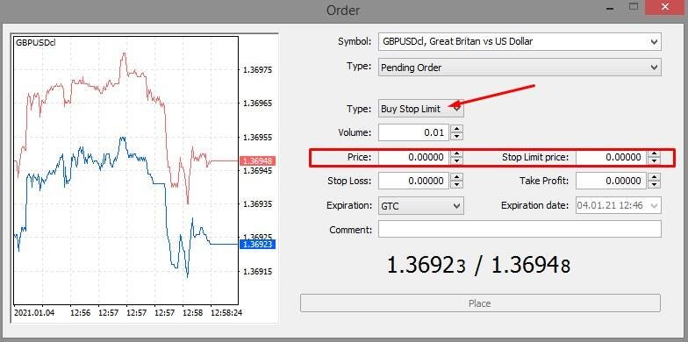Increase Stop Loss with the up arrow

[457, 177]
